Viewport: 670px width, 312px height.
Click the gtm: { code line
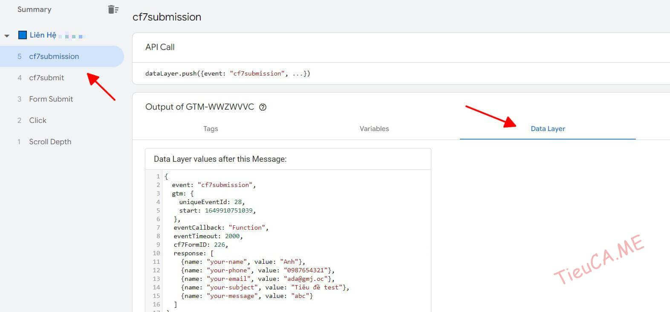coord(183,193)
